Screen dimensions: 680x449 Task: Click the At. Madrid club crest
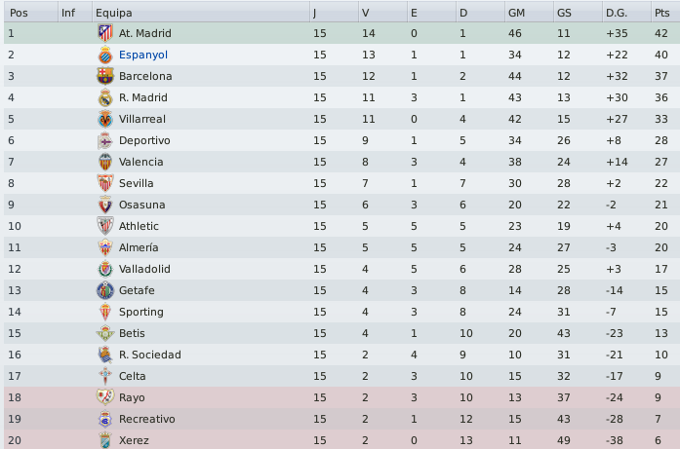(105, 33)
